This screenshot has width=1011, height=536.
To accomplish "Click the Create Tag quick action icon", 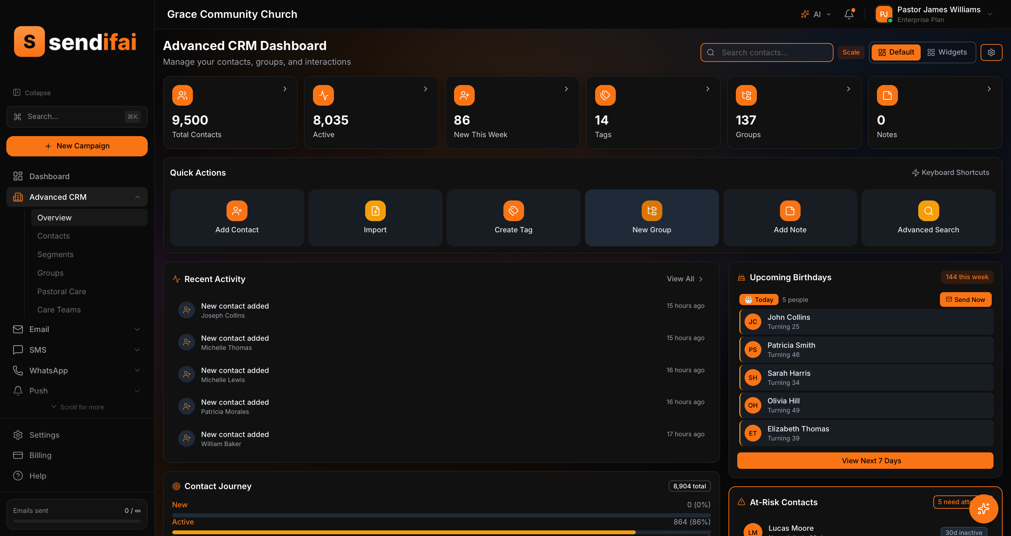I will (513, 211).
